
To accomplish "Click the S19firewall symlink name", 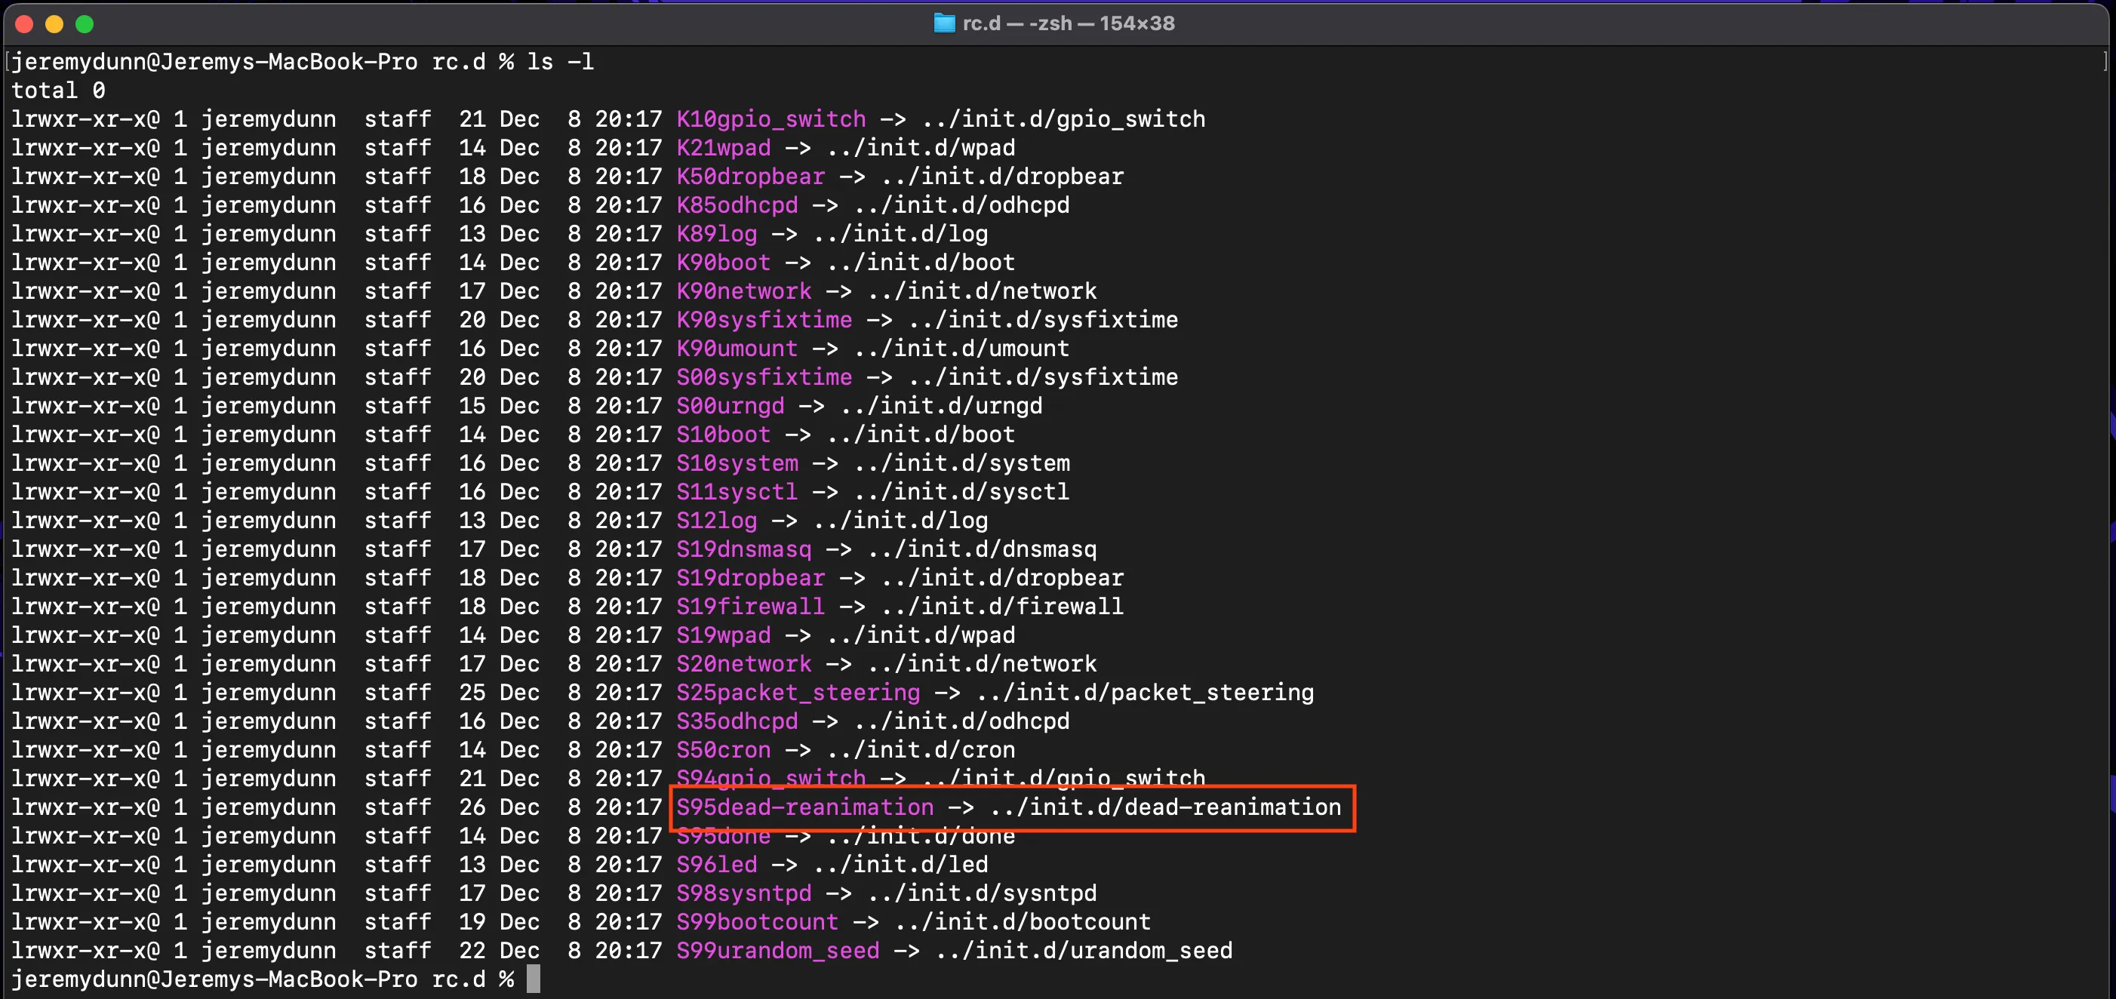I will point(751,607).
